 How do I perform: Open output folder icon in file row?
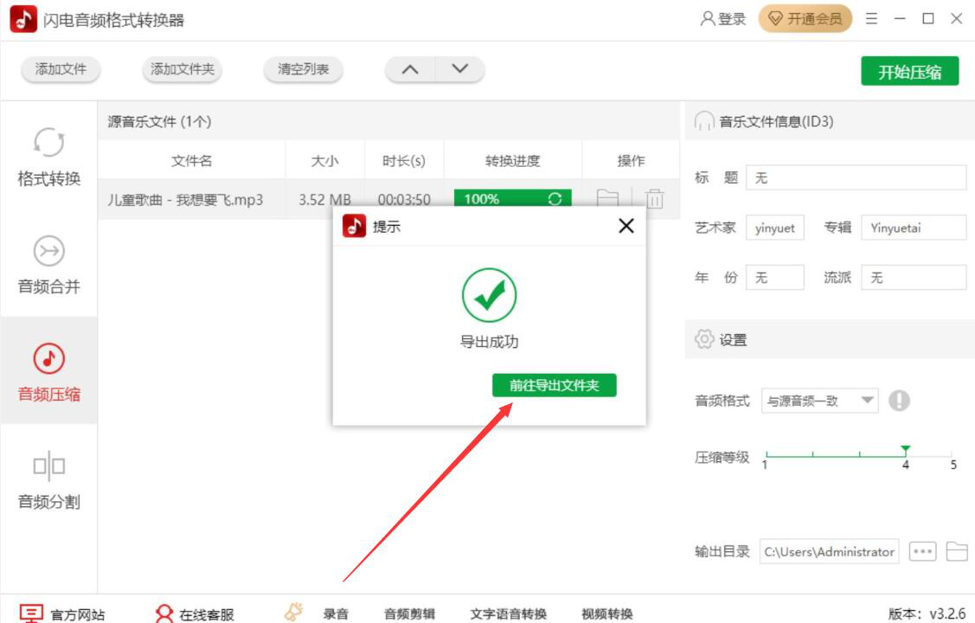click(607, 198)
